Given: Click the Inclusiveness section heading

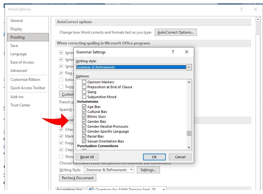Looking at the screenshot, I should click(88, 101).
